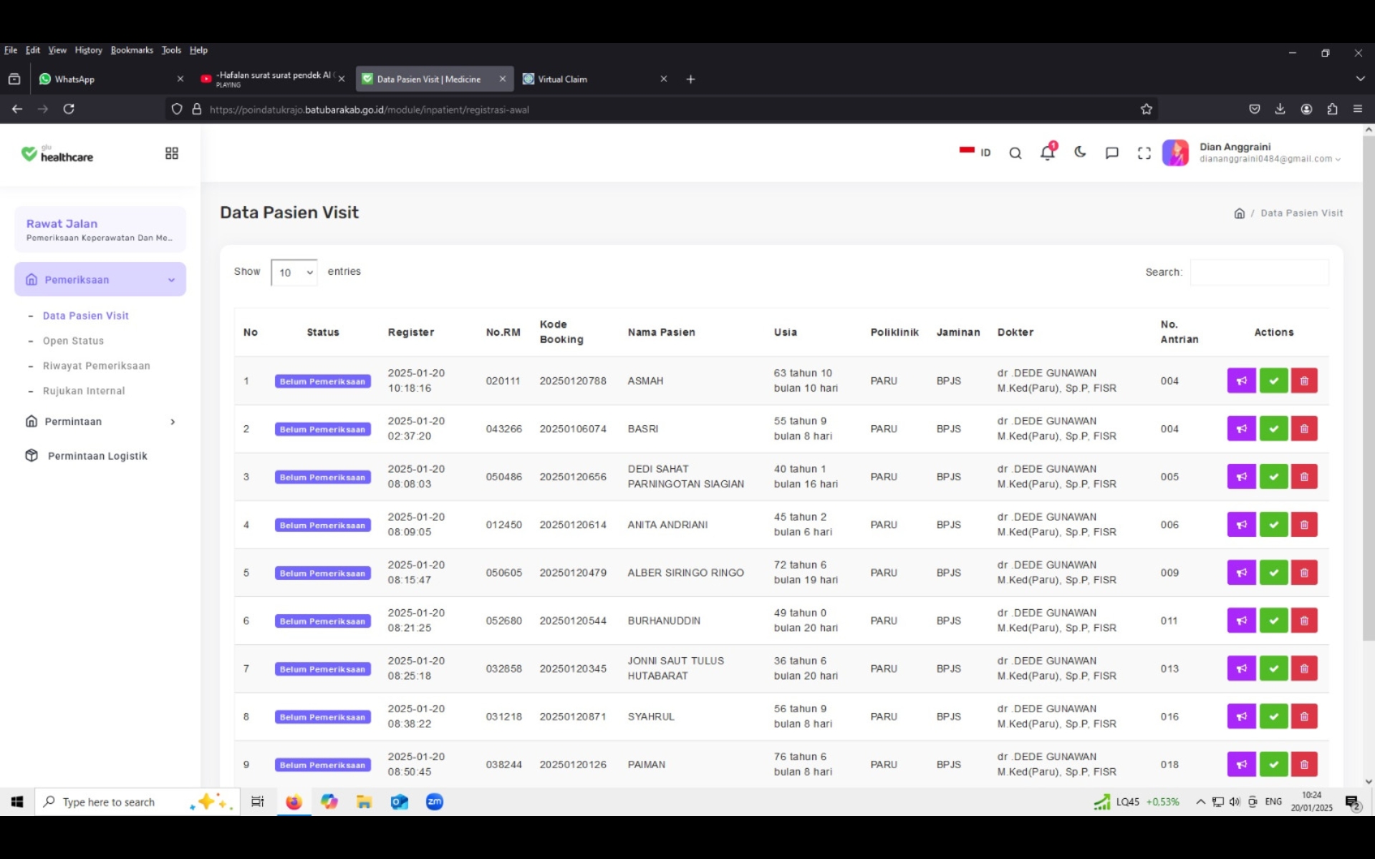
Task: Open a new browser tab
Action: tap(690, 79)
